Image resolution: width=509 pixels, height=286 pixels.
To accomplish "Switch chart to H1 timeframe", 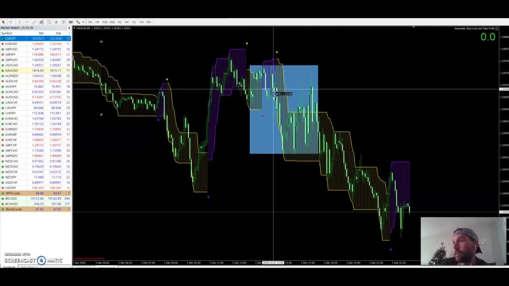I will click(119, 22).
